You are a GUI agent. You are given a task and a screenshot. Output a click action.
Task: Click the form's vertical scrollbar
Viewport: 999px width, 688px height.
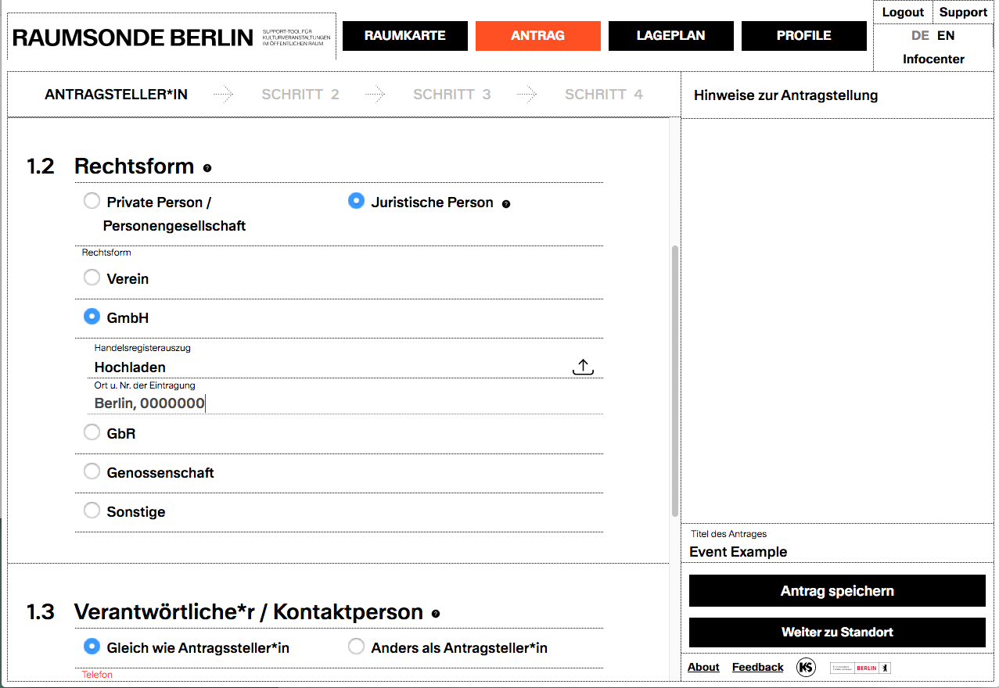click(x=674, y=381)
